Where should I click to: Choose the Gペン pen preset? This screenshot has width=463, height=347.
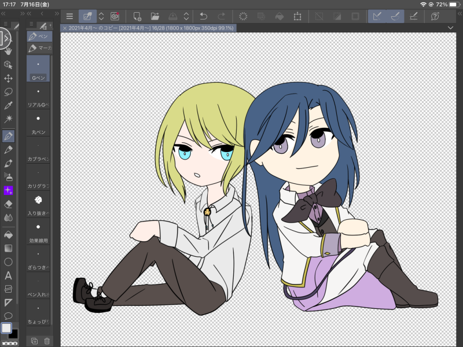(38, 69)
